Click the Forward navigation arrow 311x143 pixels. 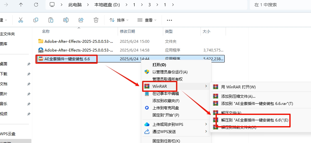pos(6,5)
